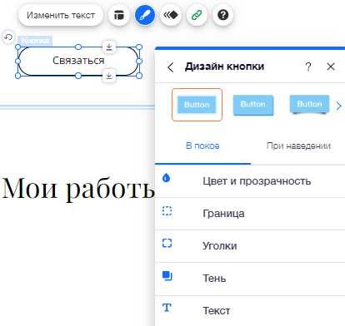
Task: Choose the third shadowed Button preset
Action: point(309,105)
